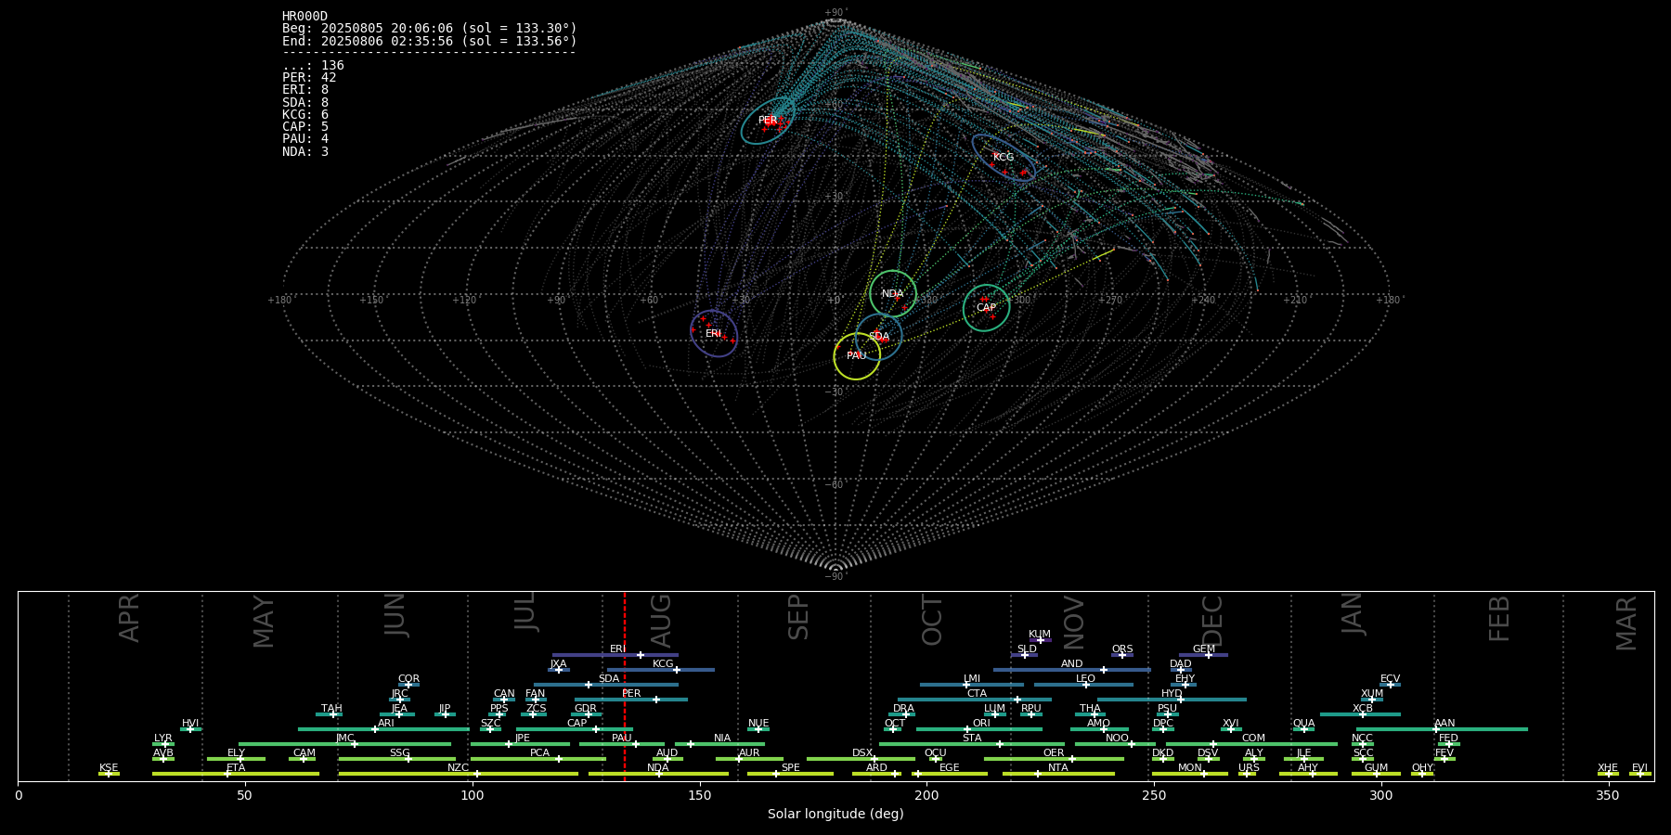This screenshot has height=835, width=1671.
Task: Click the 'Beg: 20250805 20:06:06' line
Action: pyautogui.click(x=430, y=29)
